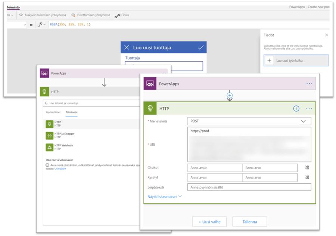
Task: Click the Flows connector icon
Action: coord(117,16)
